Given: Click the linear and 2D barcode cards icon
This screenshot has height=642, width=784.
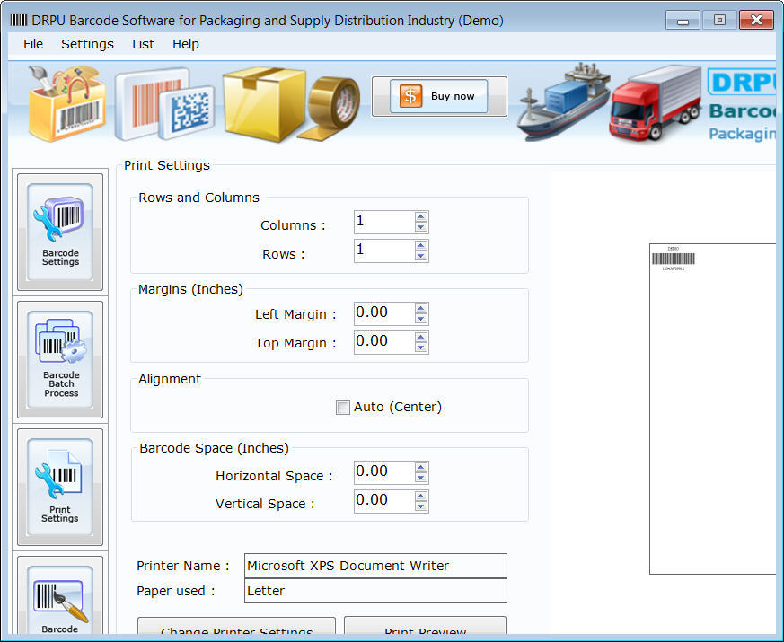Looking at the screenshot, I should tap(165, 104).
